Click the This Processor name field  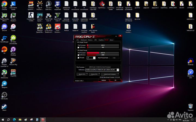click(102, 67)
